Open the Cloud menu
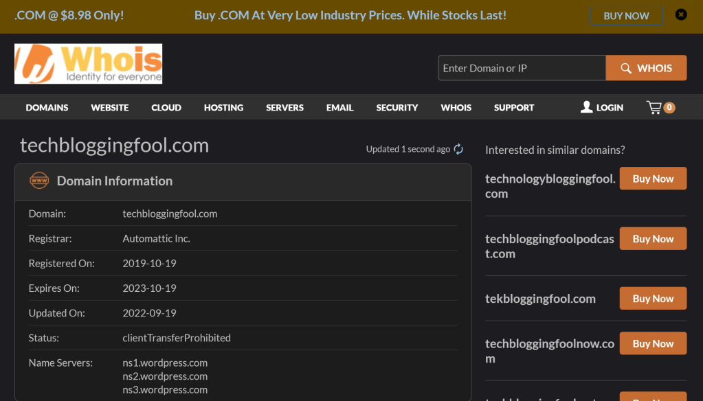This screenshot has height=401, width=703. (166, 108)
